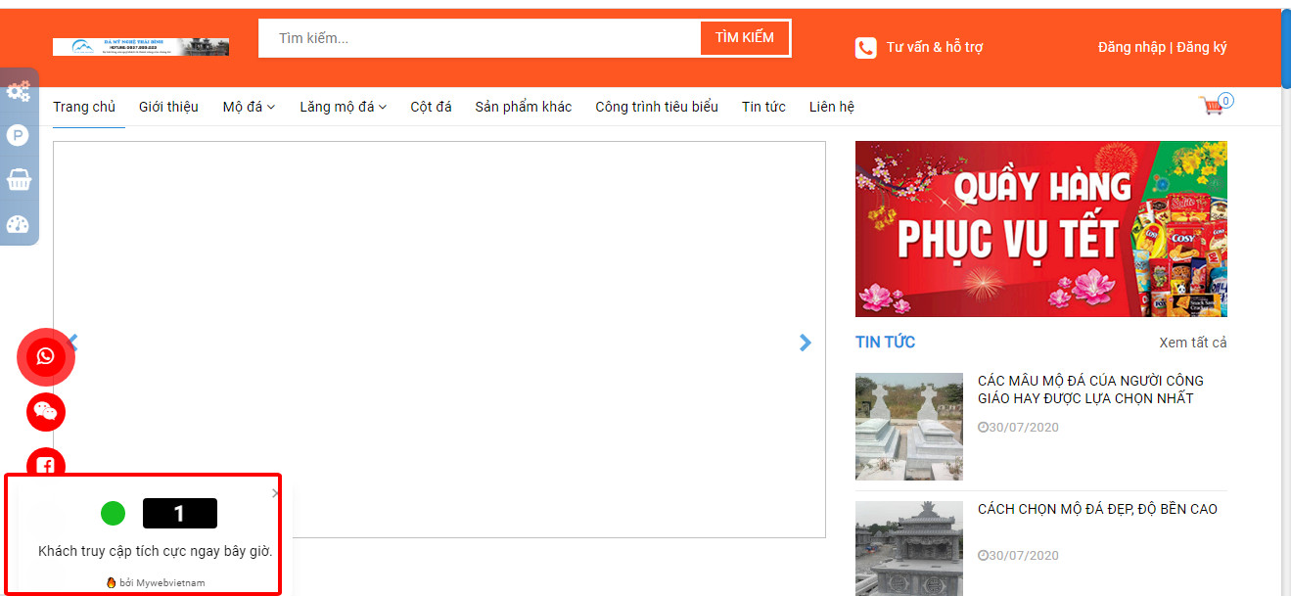Screen dimensions: 1291x596
Task: Click the phone icon beside Tư vấn & hỗ trợ
Action: [865, 47]
